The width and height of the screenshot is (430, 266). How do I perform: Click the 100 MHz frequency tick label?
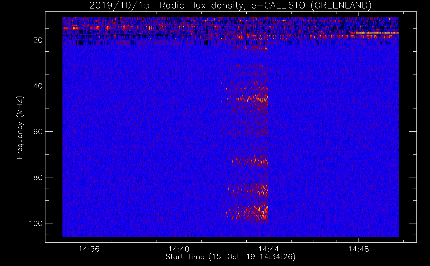[36, 223]
